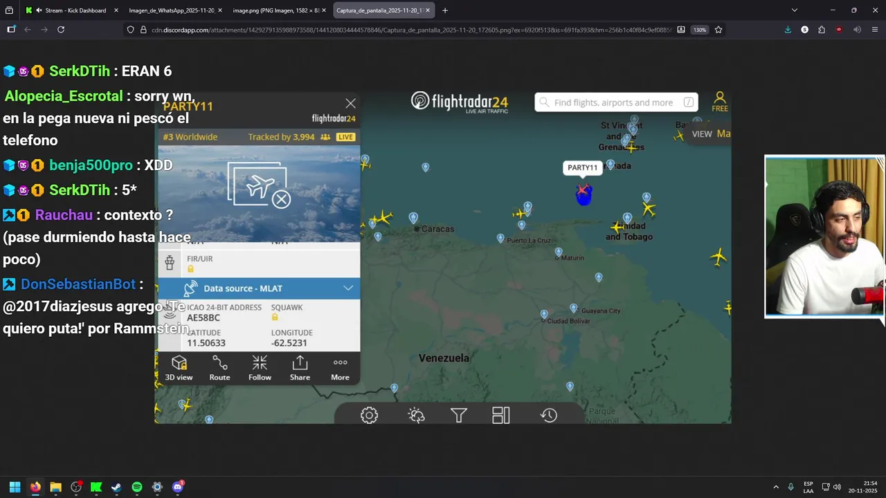
Task: Go back to previous page
Action: point(28,30)
